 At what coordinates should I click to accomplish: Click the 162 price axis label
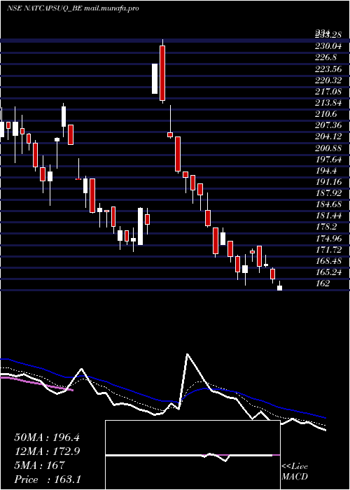click(x=323, y=283)
